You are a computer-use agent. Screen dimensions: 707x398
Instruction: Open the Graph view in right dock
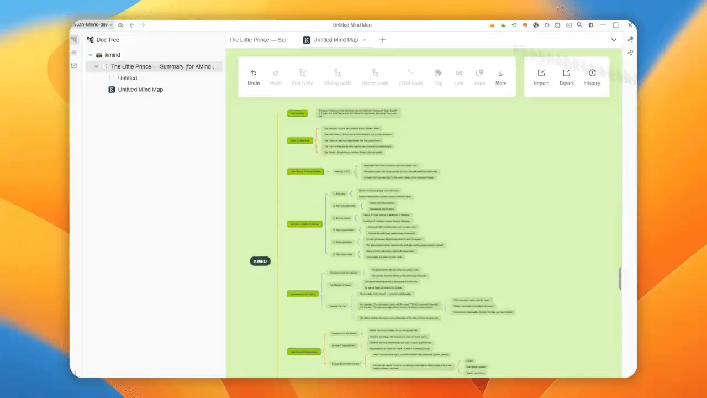click(x=630, y=40)
